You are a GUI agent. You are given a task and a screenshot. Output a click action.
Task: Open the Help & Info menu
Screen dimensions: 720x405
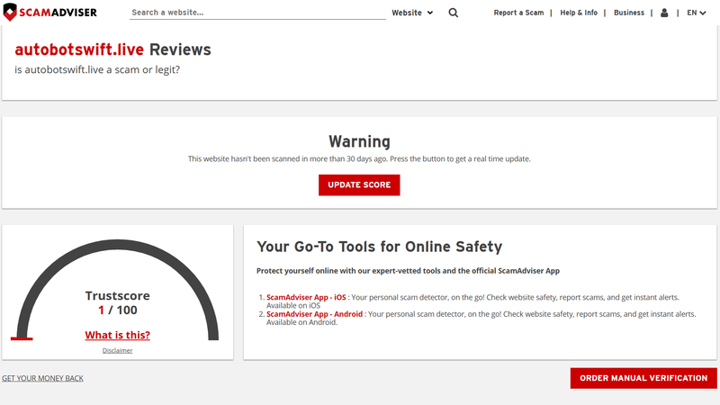579,13
